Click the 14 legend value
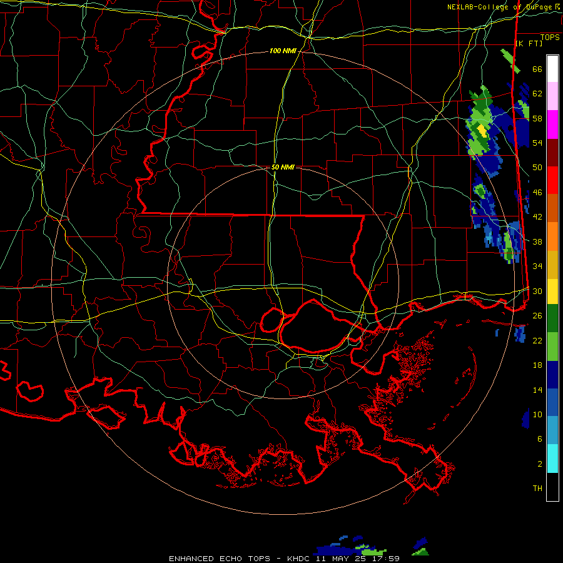 537,390
